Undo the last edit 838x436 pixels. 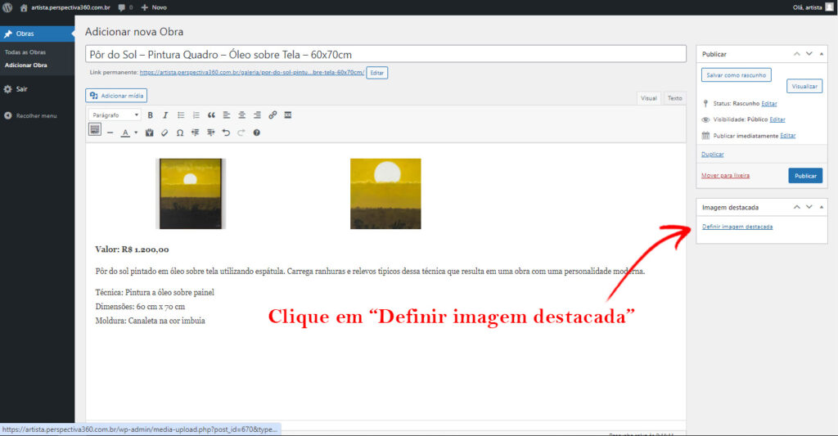tap(226, 133)
